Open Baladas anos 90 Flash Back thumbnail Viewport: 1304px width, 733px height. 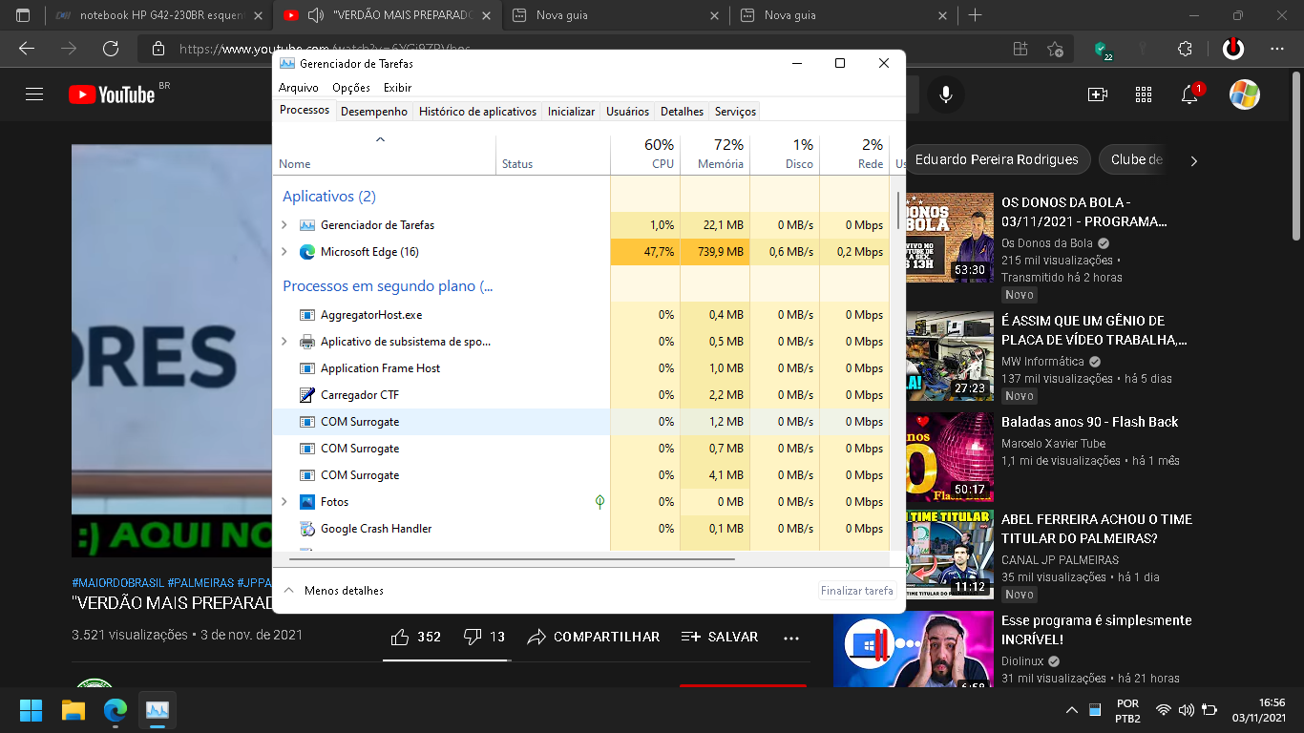click(949, 457)
